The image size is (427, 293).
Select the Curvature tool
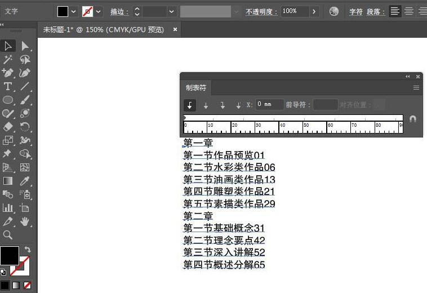point(25,73)
